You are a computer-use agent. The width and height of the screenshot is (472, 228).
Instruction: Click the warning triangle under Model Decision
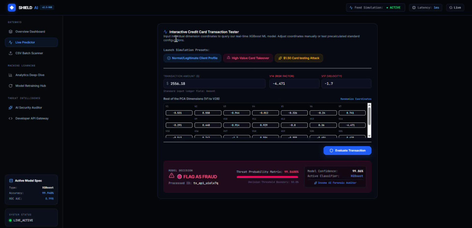(171, 175)
